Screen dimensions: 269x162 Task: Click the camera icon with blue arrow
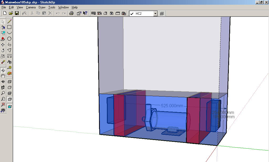coord(3,111)
